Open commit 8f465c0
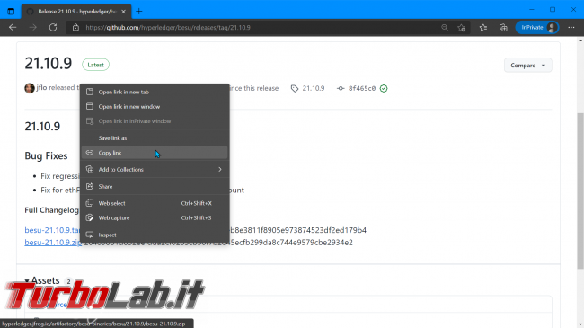 pos(362,88)
